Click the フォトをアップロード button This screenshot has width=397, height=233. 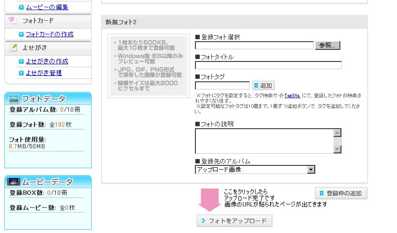(235, 221)
